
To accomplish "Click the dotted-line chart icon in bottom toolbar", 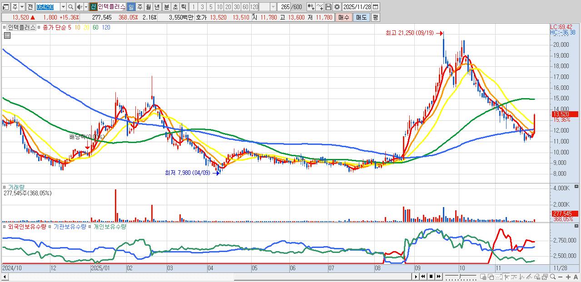I will (499, 277).
